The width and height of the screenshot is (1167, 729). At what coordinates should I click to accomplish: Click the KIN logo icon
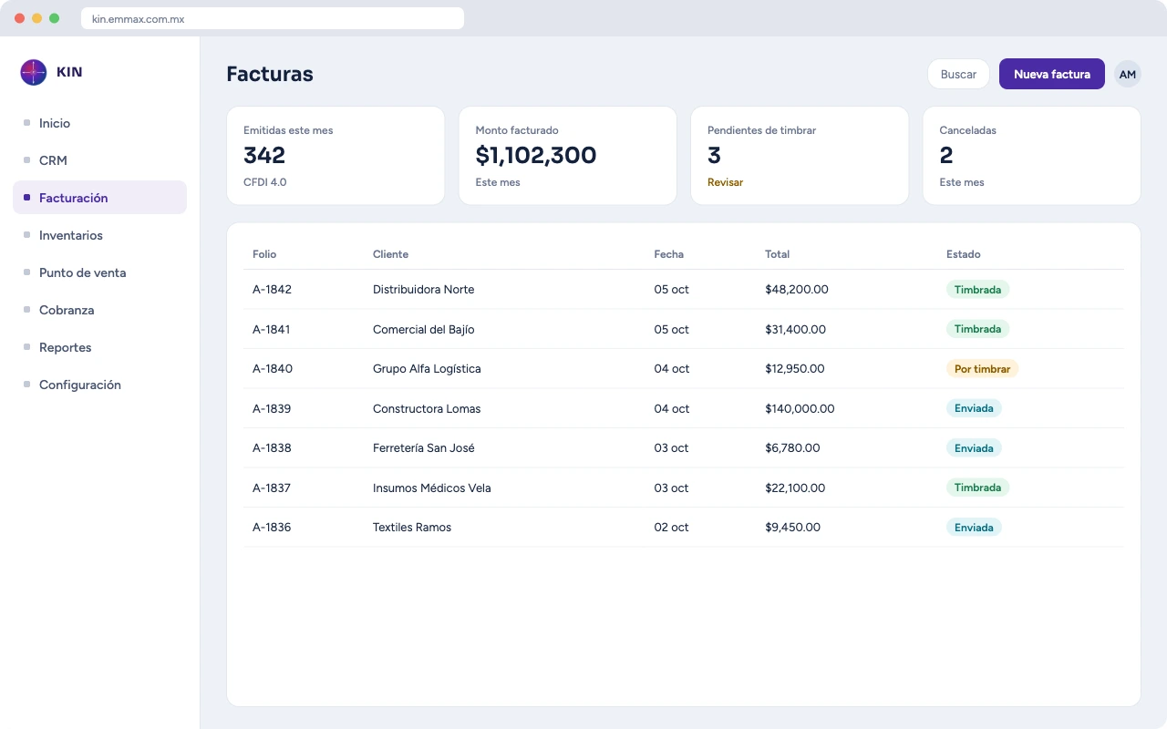(x=34, y=72)
